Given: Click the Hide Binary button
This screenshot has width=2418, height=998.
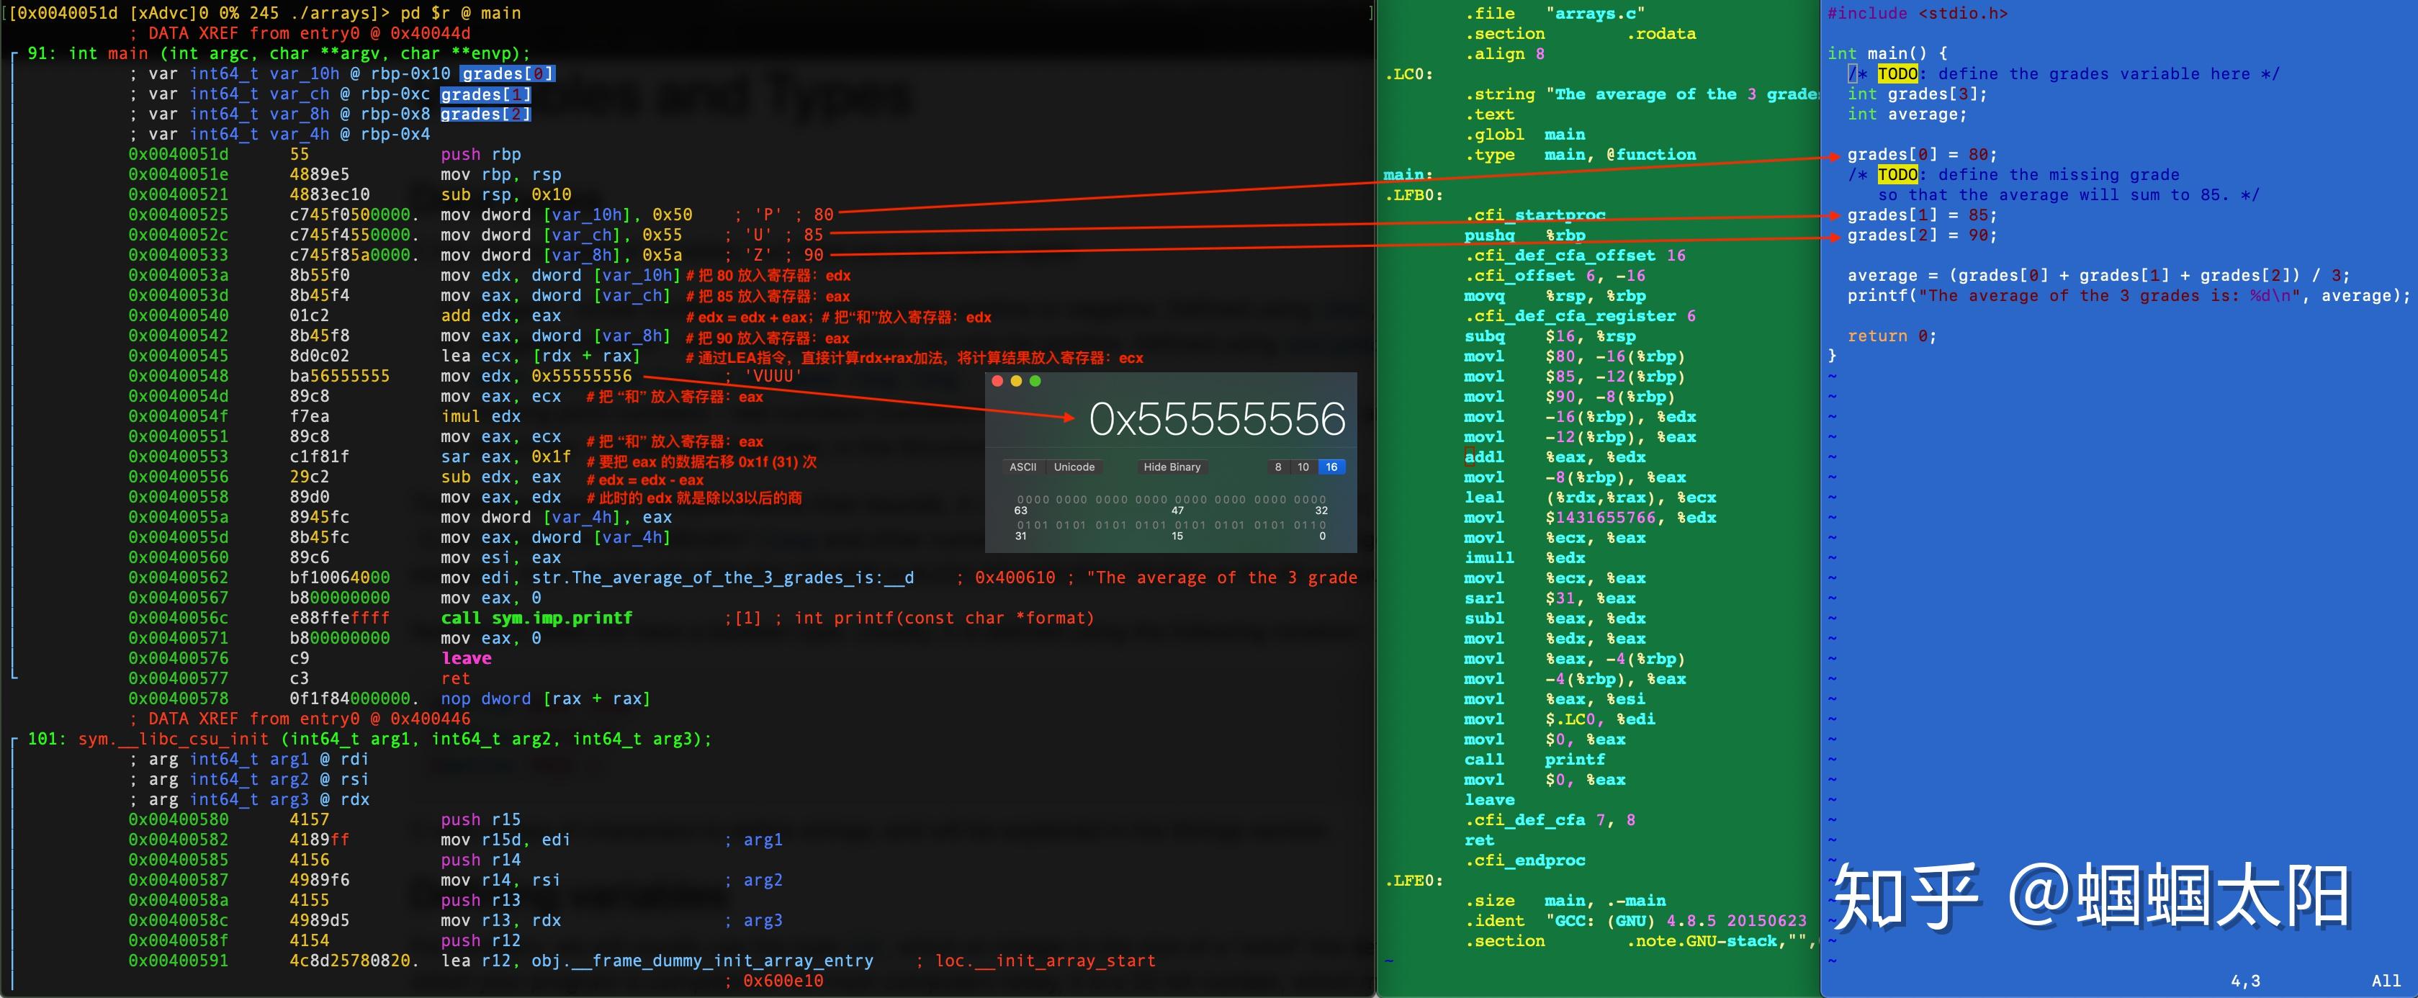Looking at the screenshot, I should (1172, 467).
